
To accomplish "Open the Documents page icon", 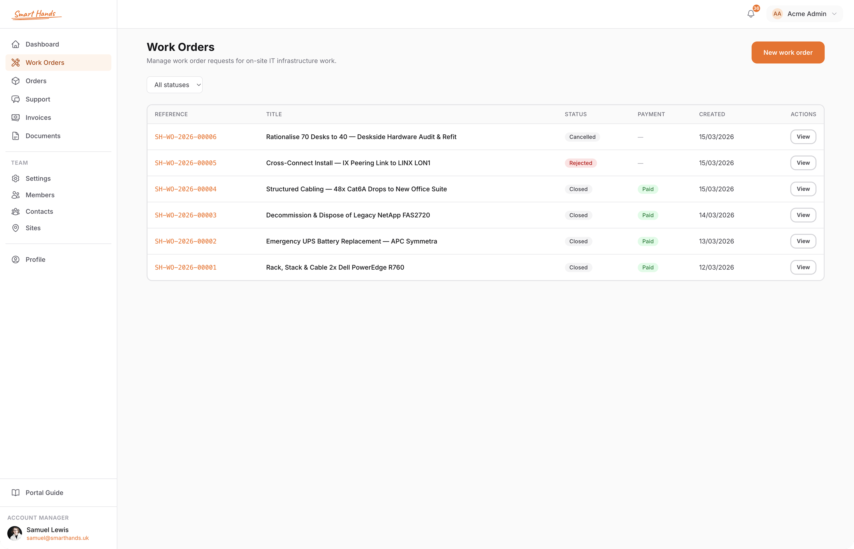I will 16,136.
